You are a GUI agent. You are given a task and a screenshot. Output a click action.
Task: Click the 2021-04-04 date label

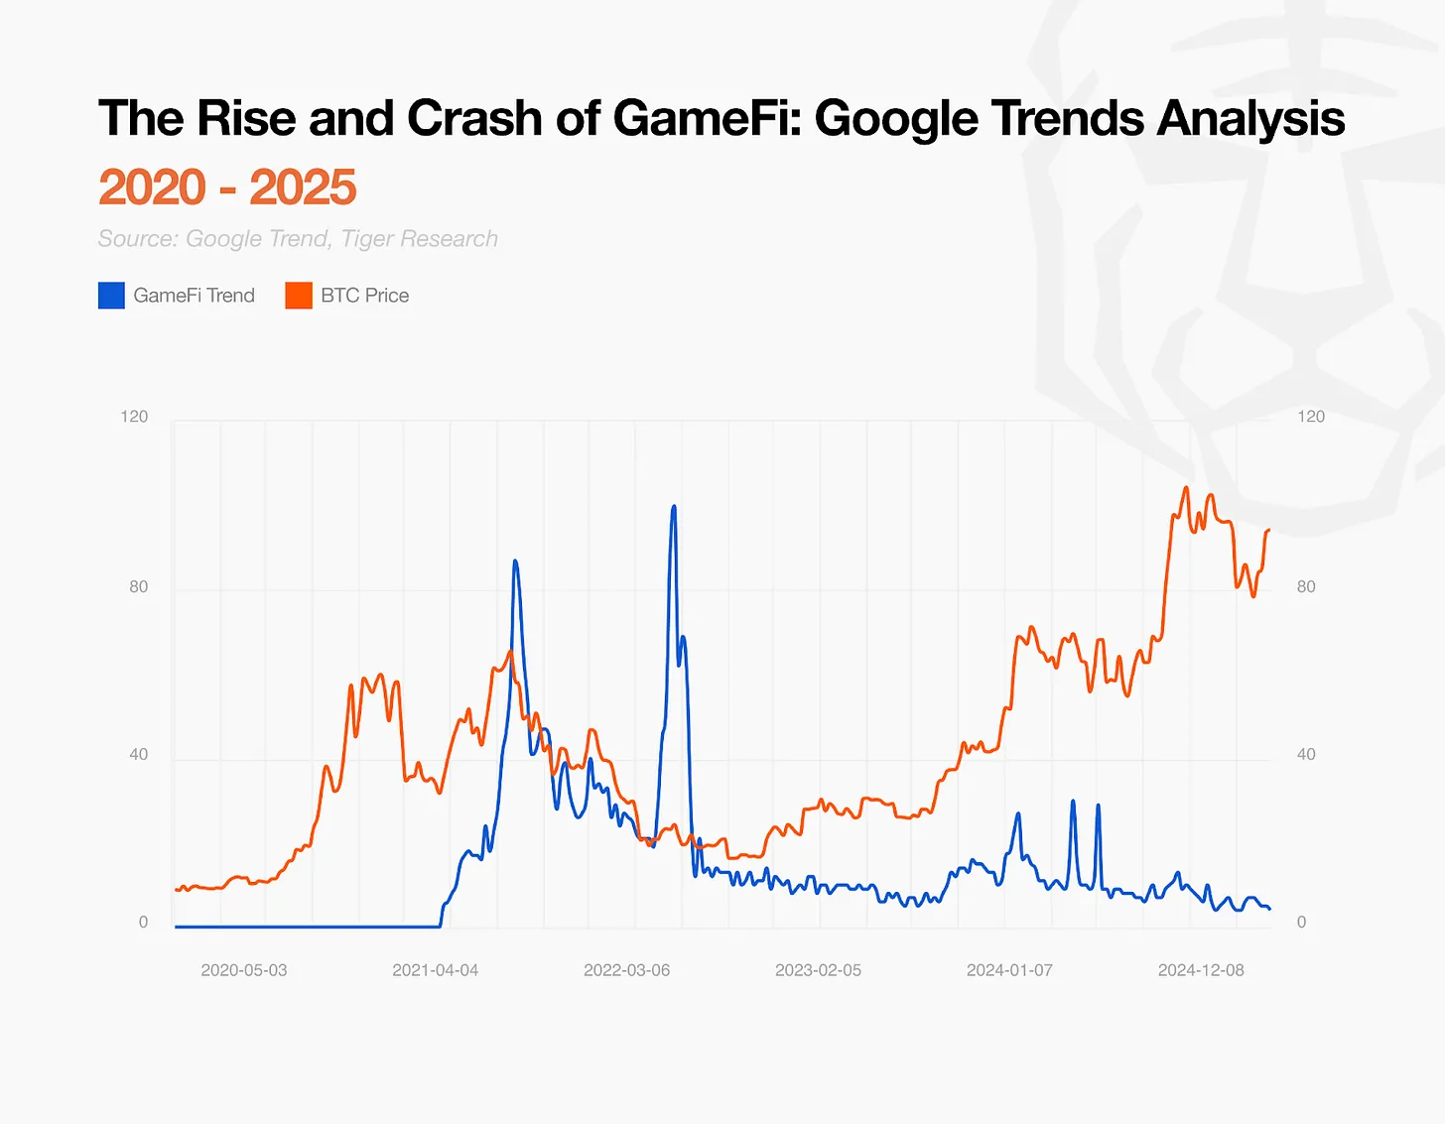435,970
